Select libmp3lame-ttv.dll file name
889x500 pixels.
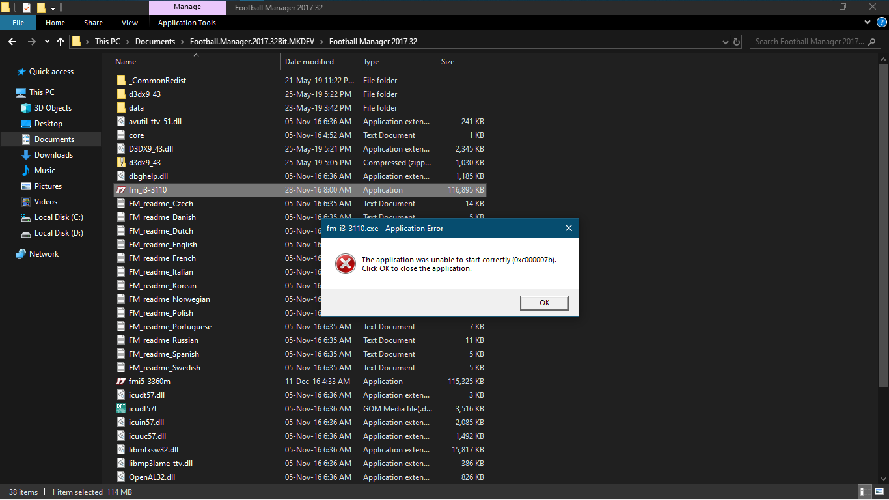point(161,464)
